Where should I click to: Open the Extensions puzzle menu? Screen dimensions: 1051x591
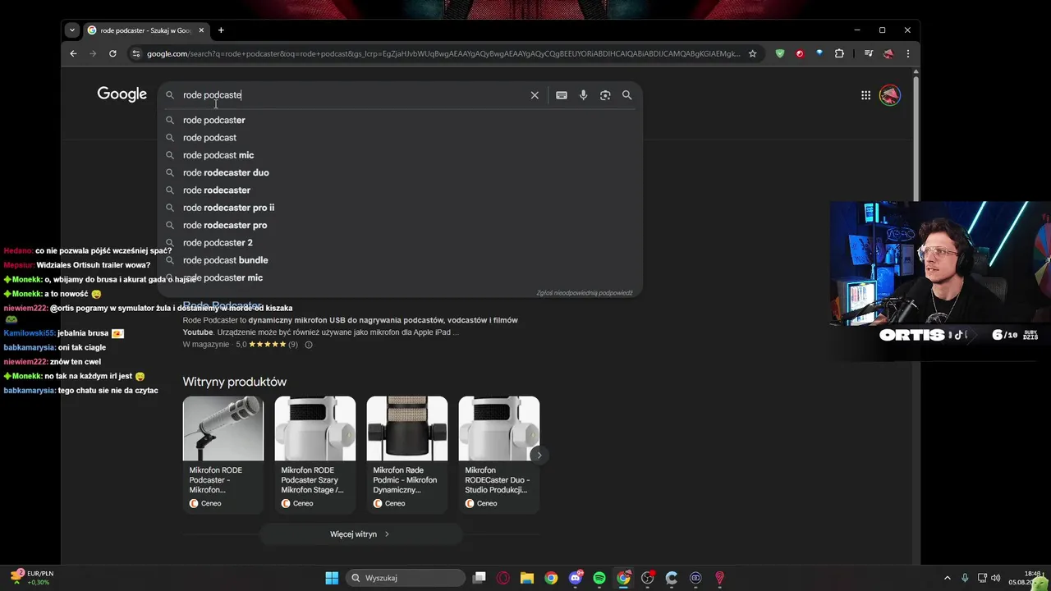click(x=839, y=53)
